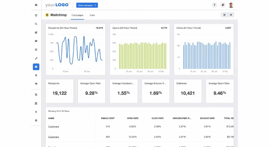Click the 3,437 clicks total value

[228, 28]
